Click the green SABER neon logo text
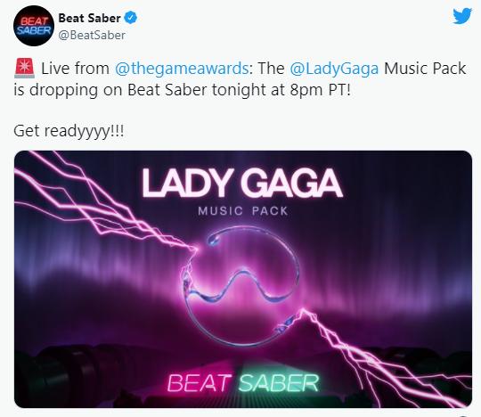This screenshot has width=481, height=417. pos(279,383)
